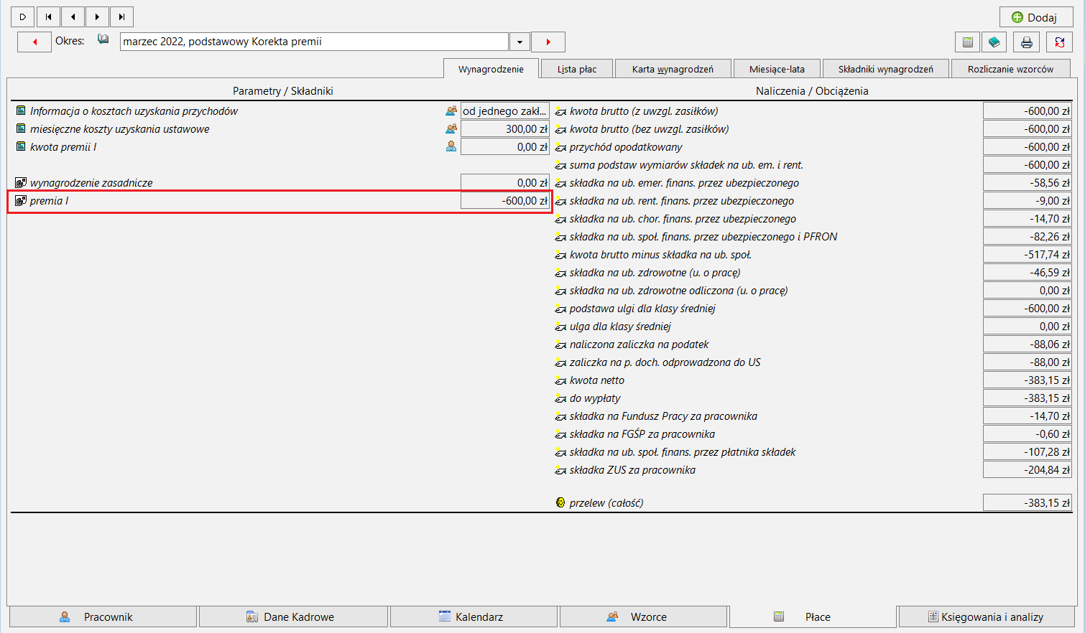Refresh data with the blue-red arrows icon

click(1060, 42)
